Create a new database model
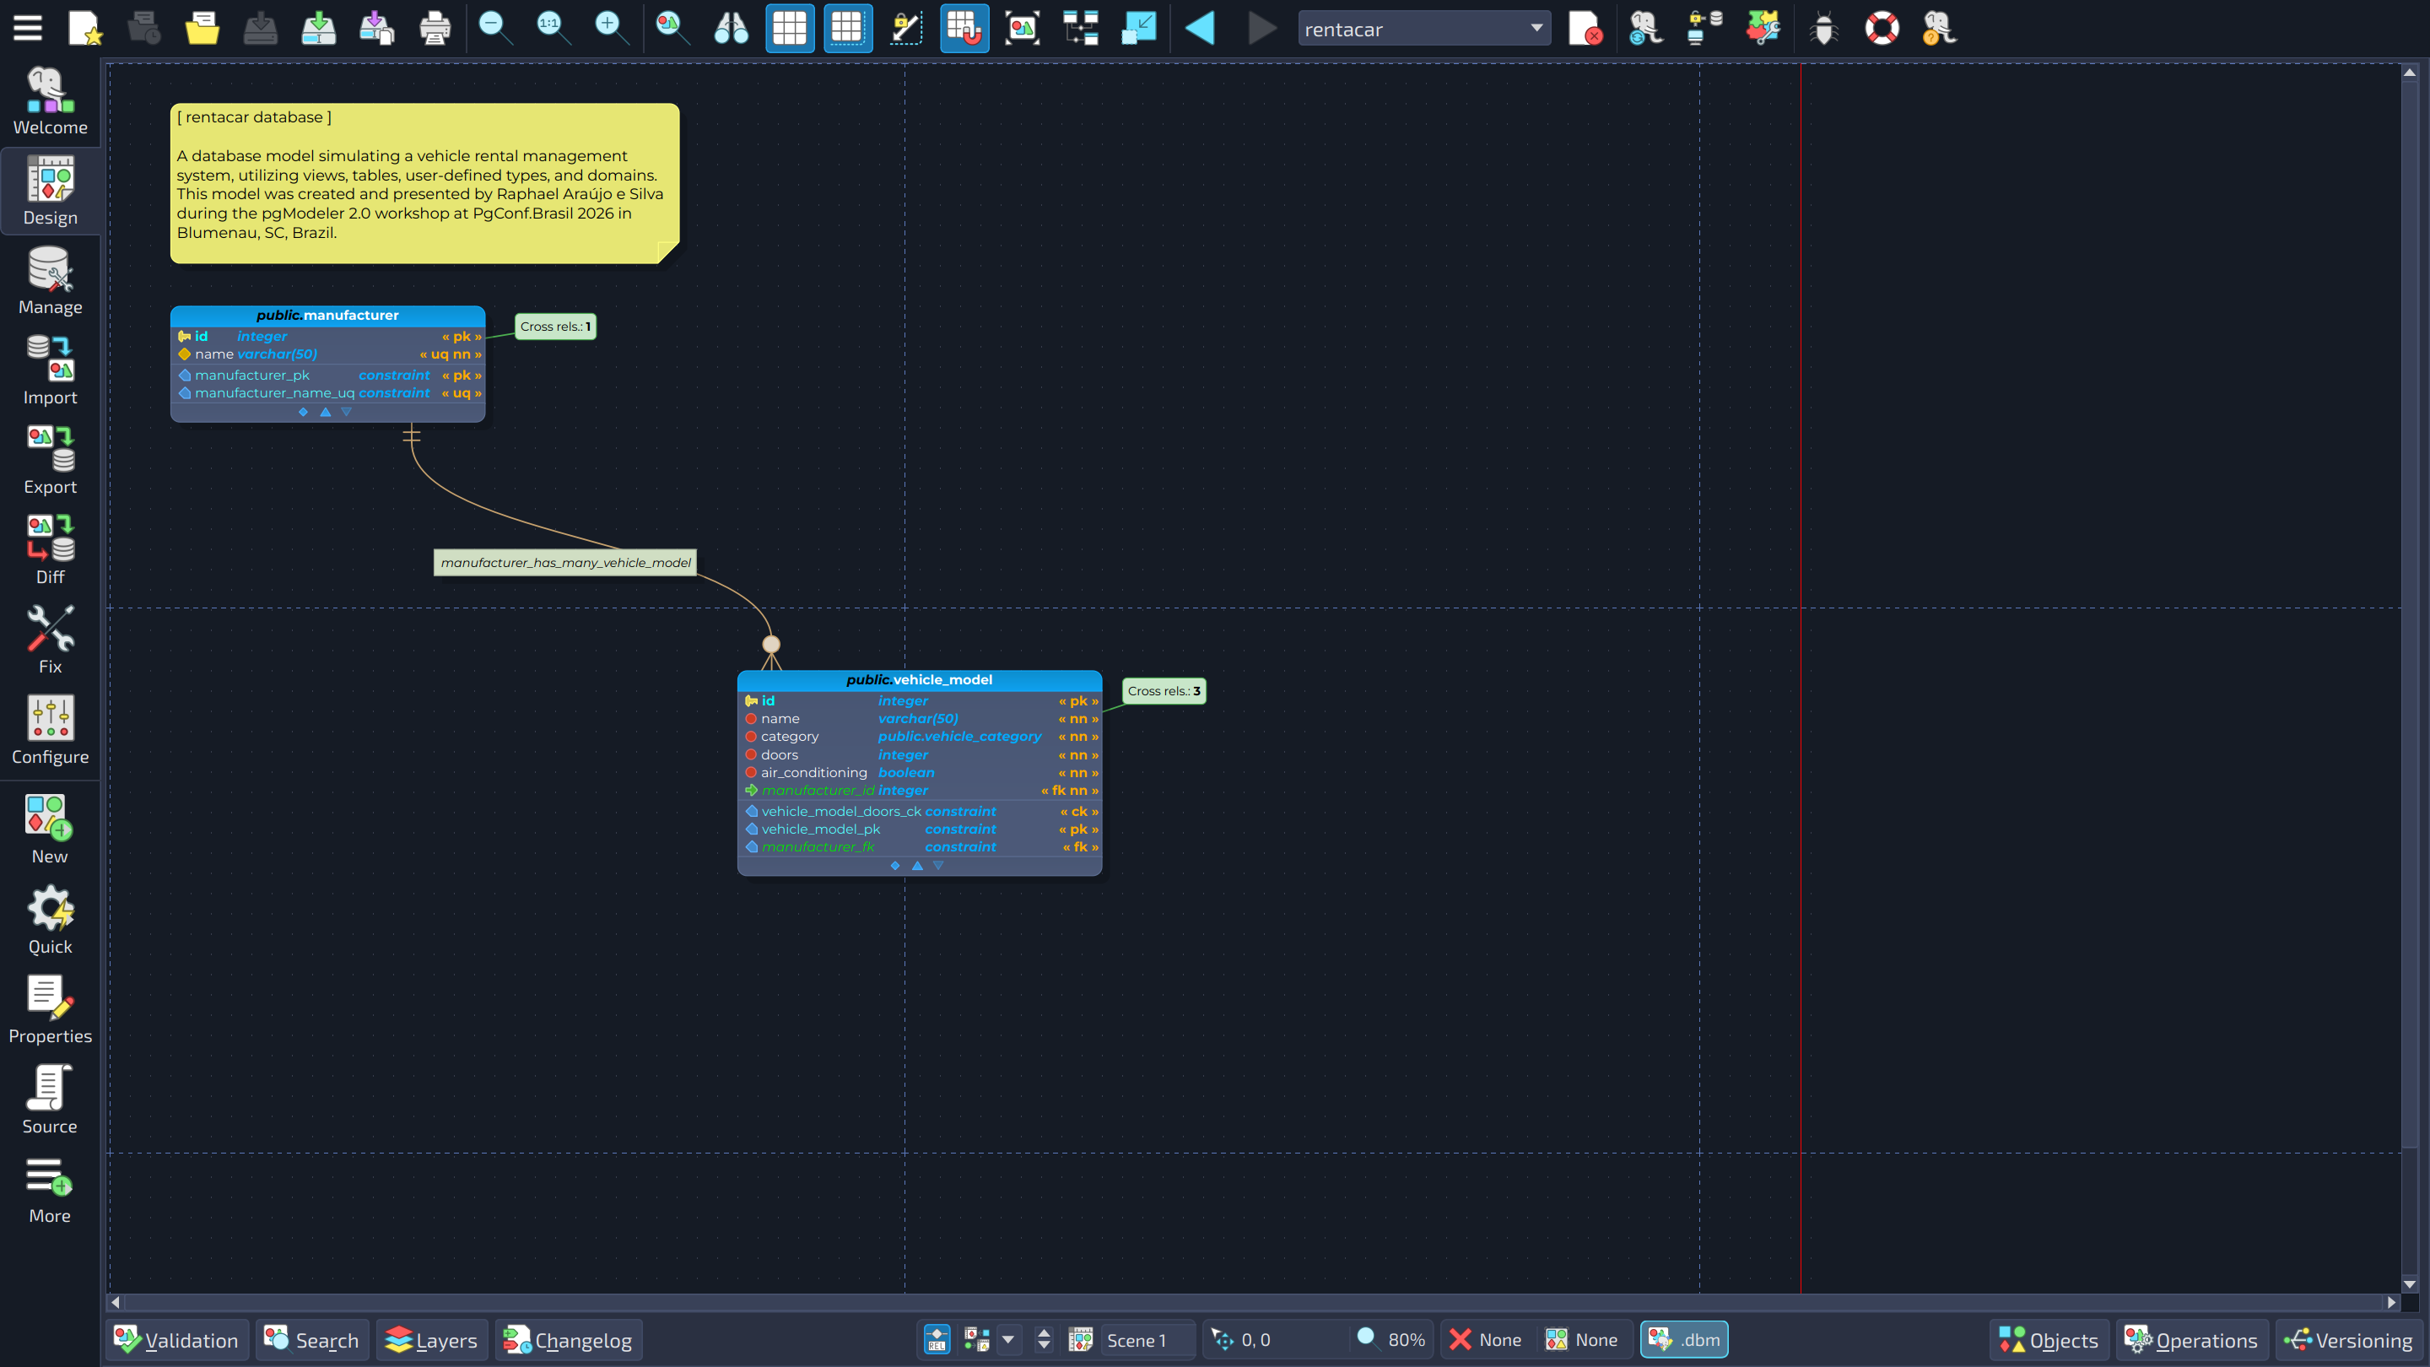This screenshot has height=1367, width=2430. click(x=85, y=29)
